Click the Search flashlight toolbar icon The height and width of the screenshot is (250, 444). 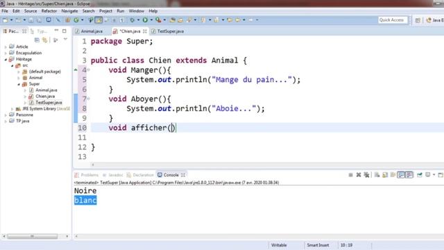coord(189,20)
